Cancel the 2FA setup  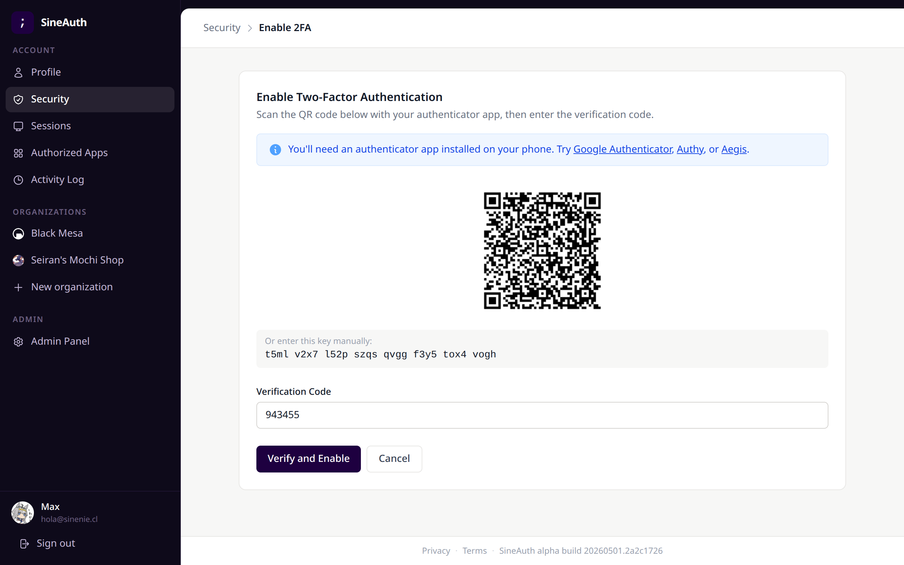(x=394, y=459)
